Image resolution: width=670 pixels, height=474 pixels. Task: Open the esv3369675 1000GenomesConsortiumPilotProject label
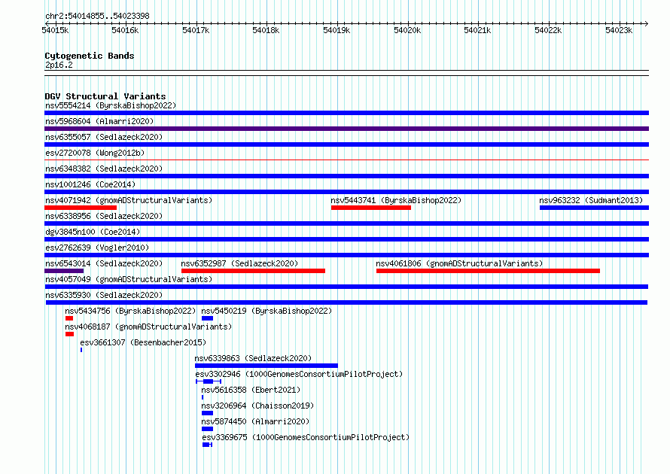306,437
